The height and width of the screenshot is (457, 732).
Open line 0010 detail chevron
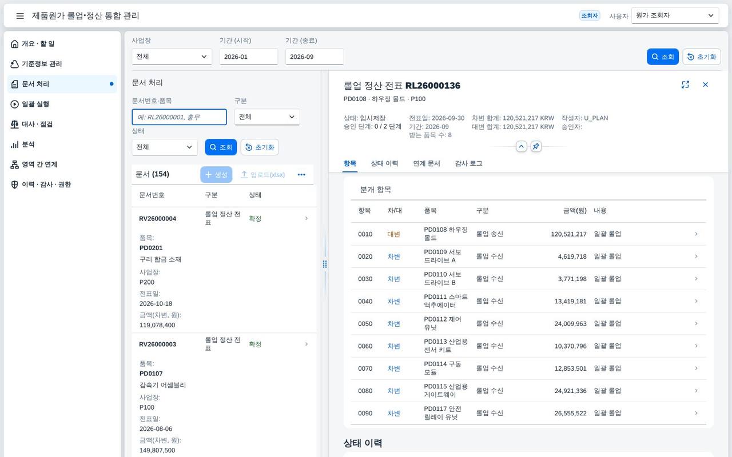click(696, 234)
